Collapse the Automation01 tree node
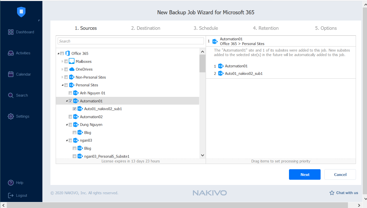 point(67,101)
